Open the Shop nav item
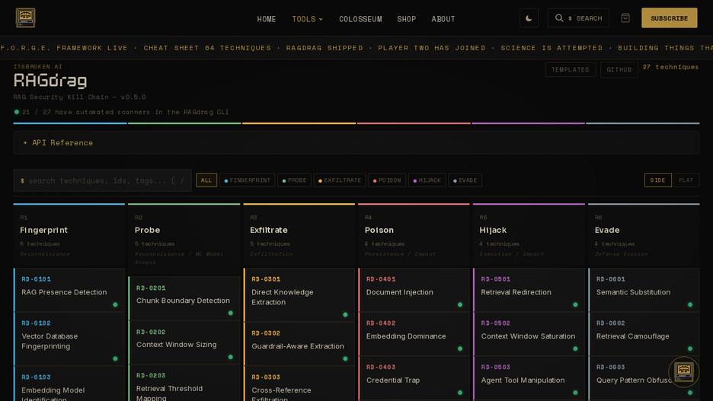 [x=407, y=19]
